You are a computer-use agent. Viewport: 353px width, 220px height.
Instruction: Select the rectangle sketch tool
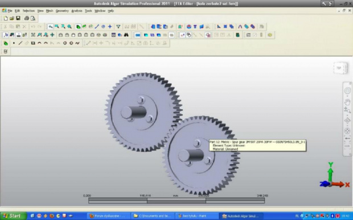point(33,43)
